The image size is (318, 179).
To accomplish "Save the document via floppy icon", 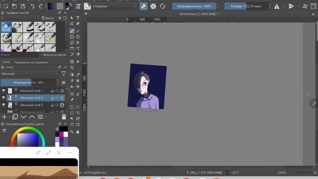I will pyautogui.click(x=23, y=6).
